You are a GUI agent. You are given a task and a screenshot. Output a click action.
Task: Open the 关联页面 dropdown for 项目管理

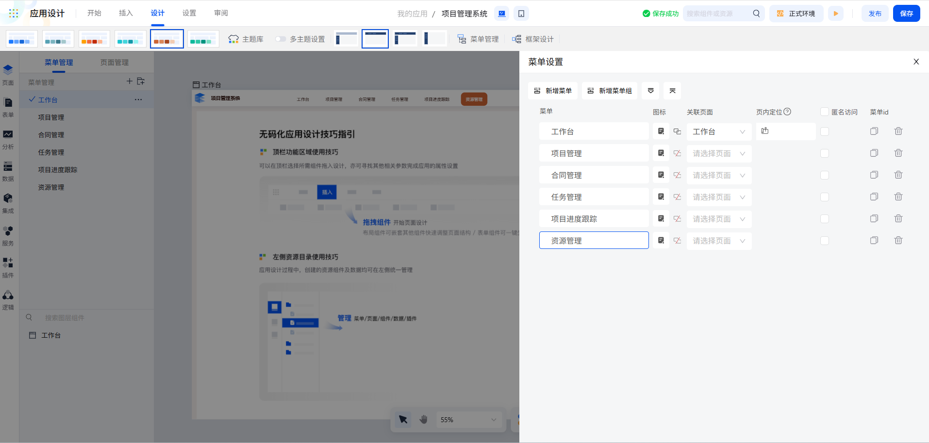click(718, 153)
